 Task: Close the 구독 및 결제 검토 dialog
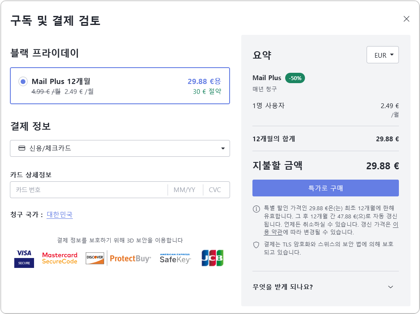[x=406, y=19]
